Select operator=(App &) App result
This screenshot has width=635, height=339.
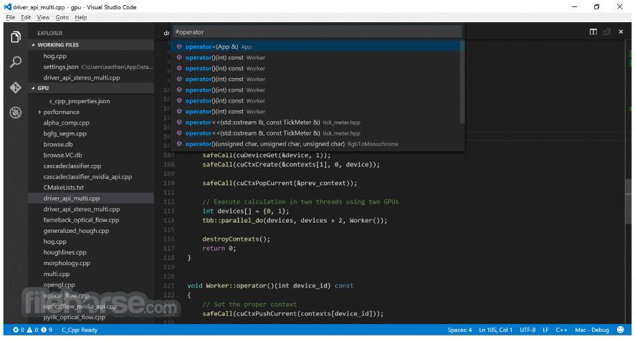pyautogui.click(x=316, y=47)
